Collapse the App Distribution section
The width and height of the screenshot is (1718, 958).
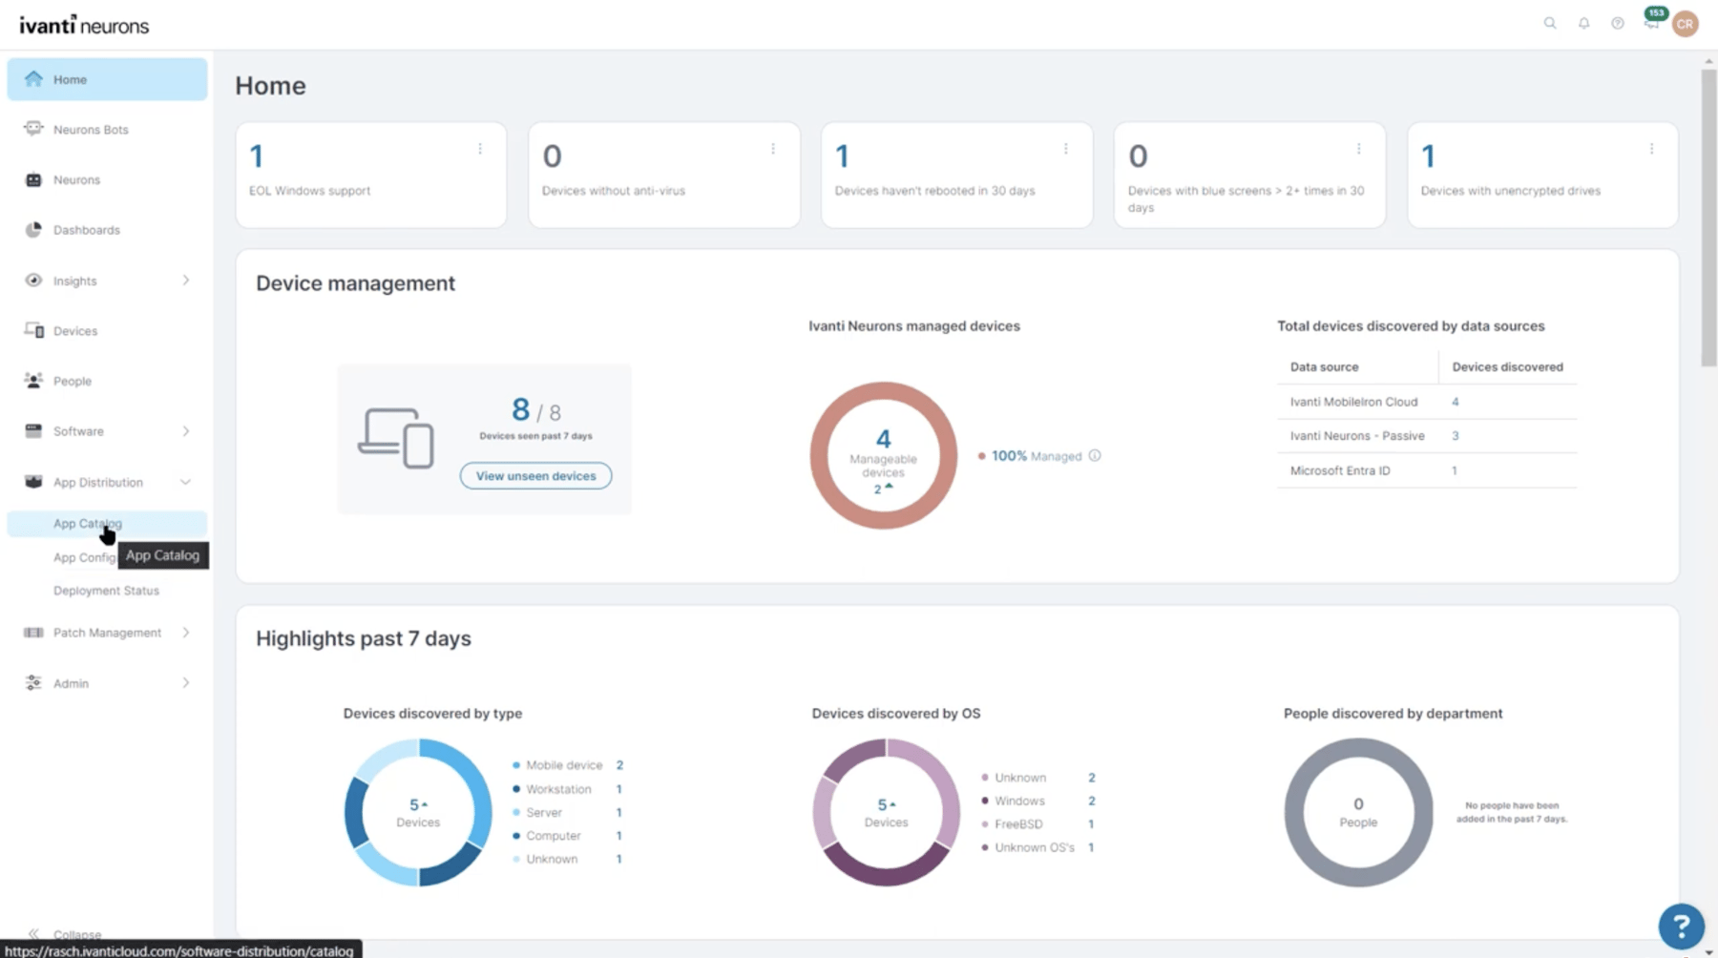(186, 482)
